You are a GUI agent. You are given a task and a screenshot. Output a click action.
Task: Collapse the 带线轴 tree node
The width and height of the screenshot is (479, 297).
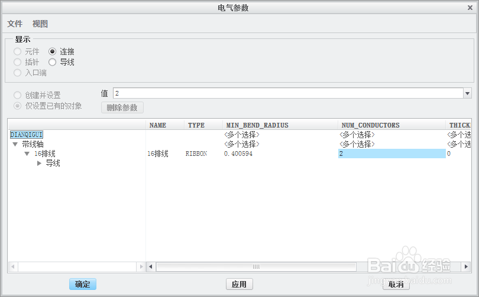[15, 144]
